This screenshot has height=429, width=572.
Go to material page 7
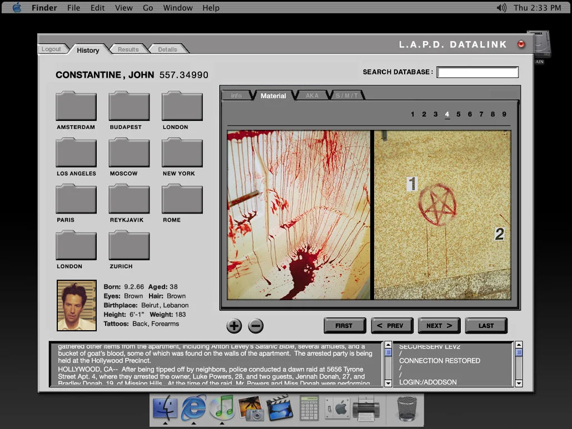tap(481, 114)
